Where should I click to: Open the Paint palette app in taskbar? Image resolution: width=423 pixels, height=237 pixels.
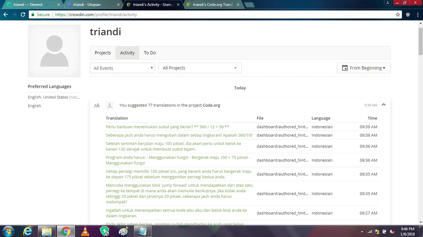123,231
